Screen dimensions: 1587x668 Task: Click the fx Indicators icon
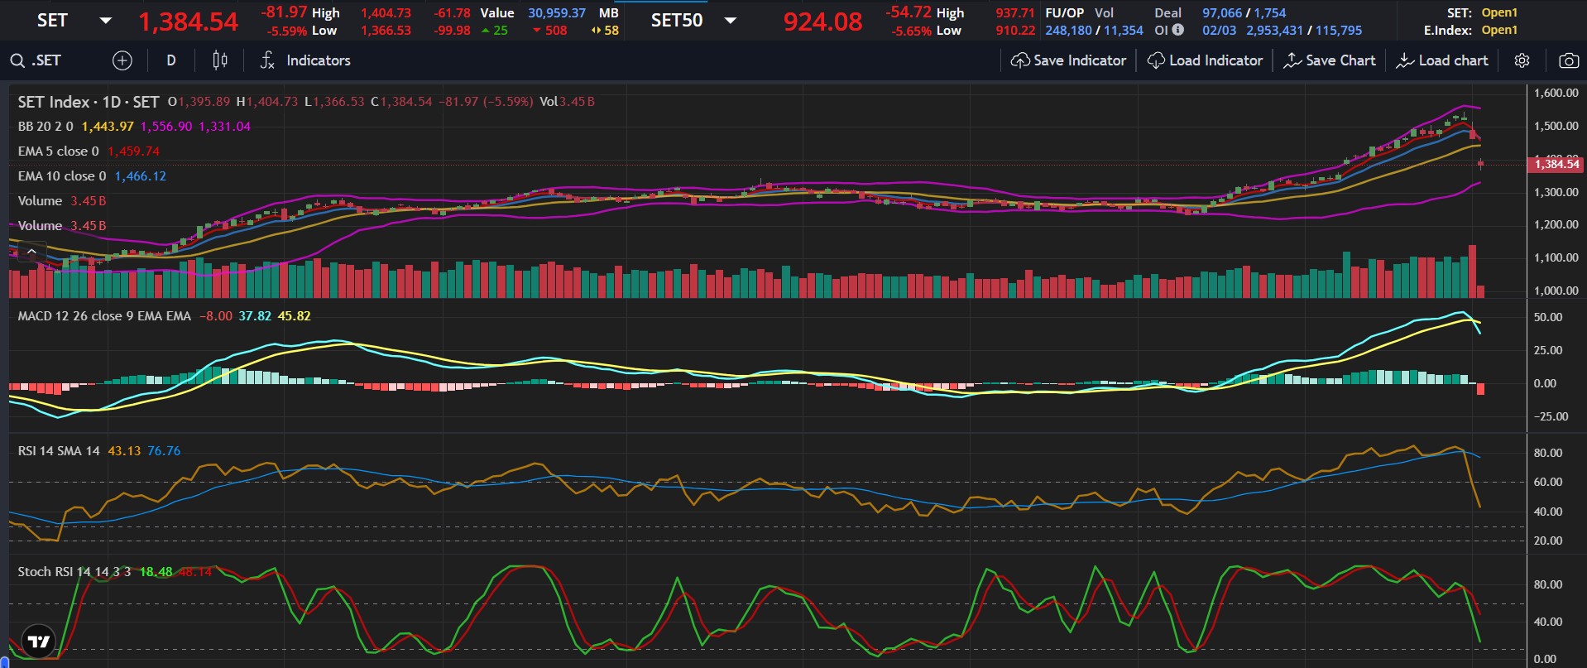point(267,60)
